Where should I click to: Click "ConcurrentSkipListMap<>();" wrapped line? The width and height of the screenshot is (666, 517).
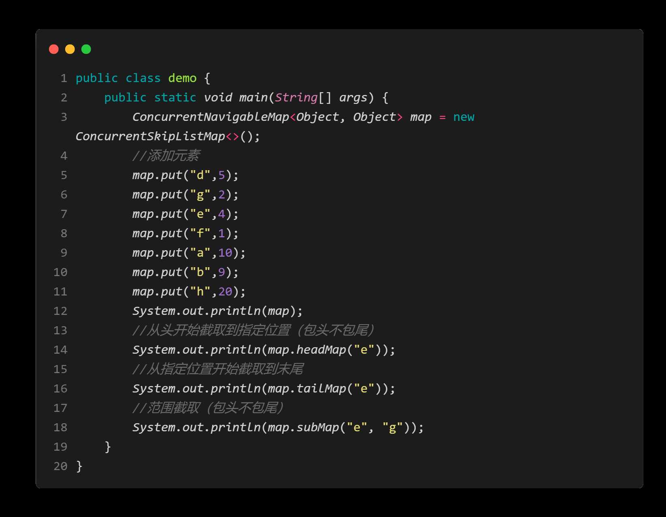pos(168,136)
